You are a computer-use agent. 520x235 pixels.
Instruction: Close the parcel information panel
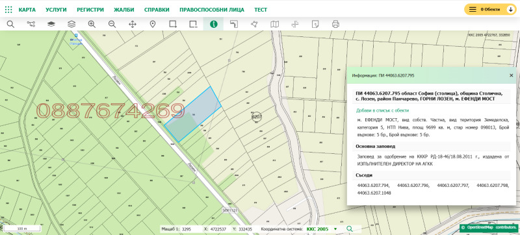(512, 75)
